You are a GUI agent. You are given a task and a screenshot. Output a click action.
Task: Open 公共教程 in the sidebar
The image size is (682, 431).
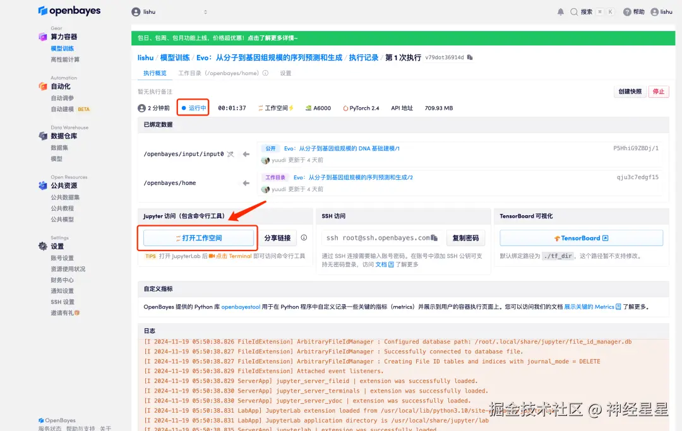pyautogui.click(x=62, y=208)
